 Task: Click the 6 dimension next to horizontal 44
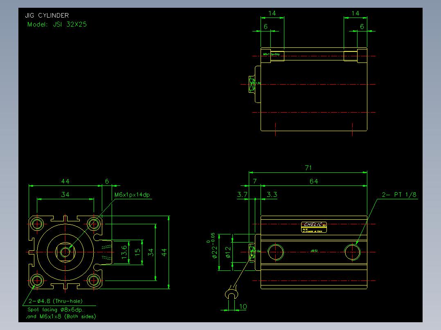pyautogui.click(x=107, y=181)
